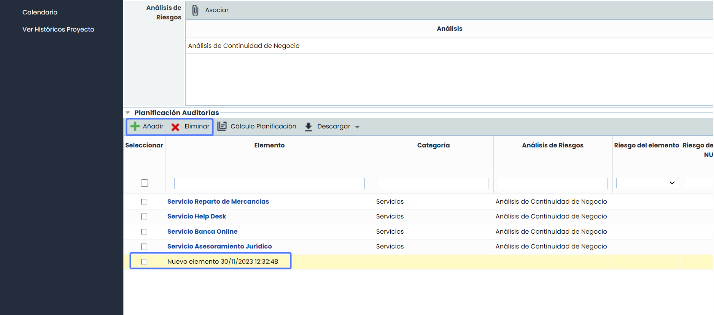Image resolution: width=714 pixels, height=315 pixels.
Task: Click the Cálculo Planificación icon
Action: pyautogui.click(x=222, y=126)
